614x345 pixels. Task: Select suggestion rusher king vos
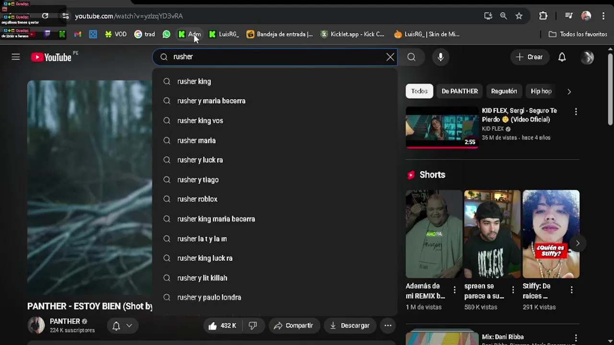(x=275, y=121)
